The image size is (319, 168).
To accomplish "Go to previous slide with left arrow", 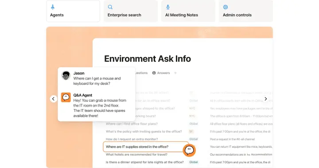I will 53,99.
